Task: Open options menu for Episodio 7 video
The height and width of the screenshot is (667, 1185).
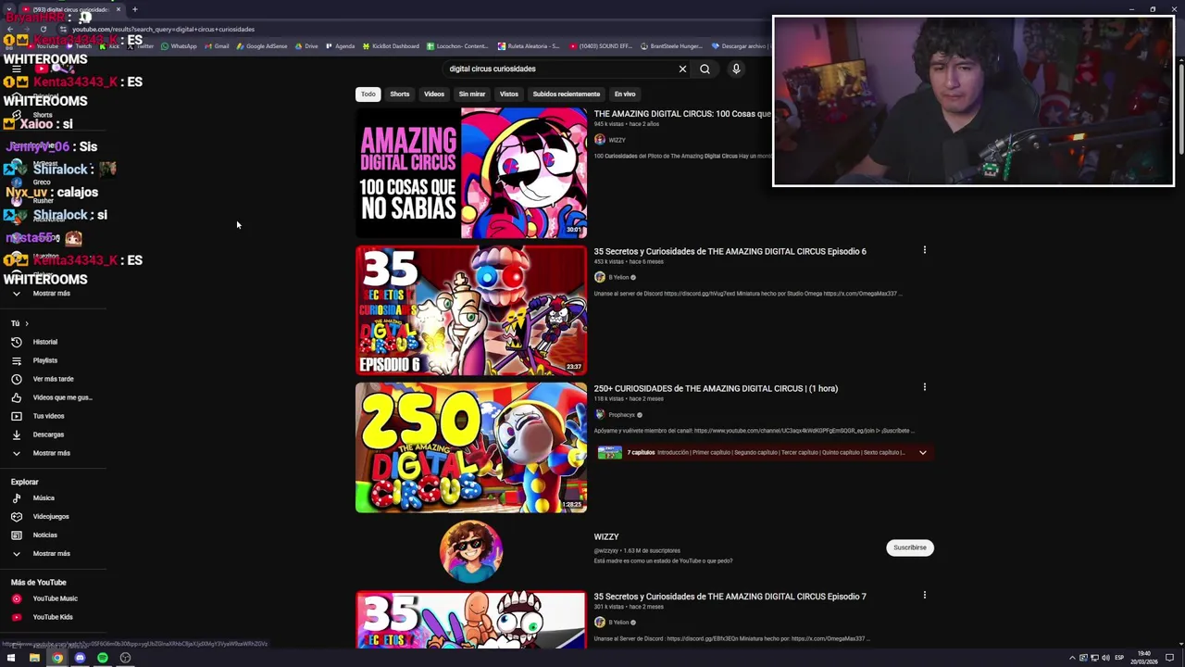Action: coord(924,595)
